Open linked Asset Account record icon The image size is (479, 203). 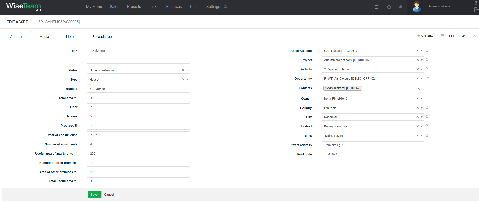coord(427,50)
